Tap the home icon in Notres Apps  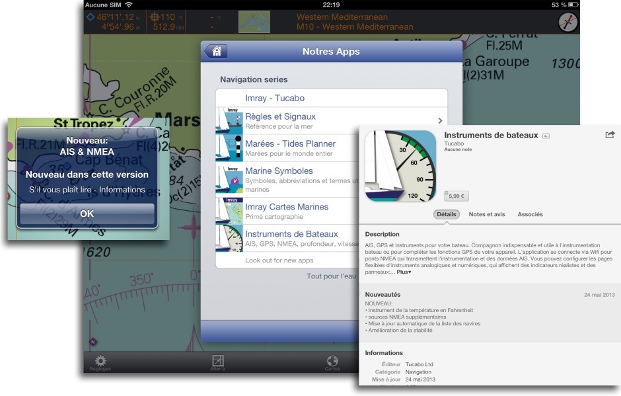[216, 52]
